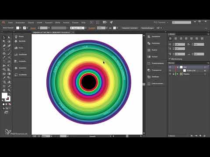The width and height of the screenshot is (210, 157).
Task: Click the GPU rocket icon
Action: point(111,22)
